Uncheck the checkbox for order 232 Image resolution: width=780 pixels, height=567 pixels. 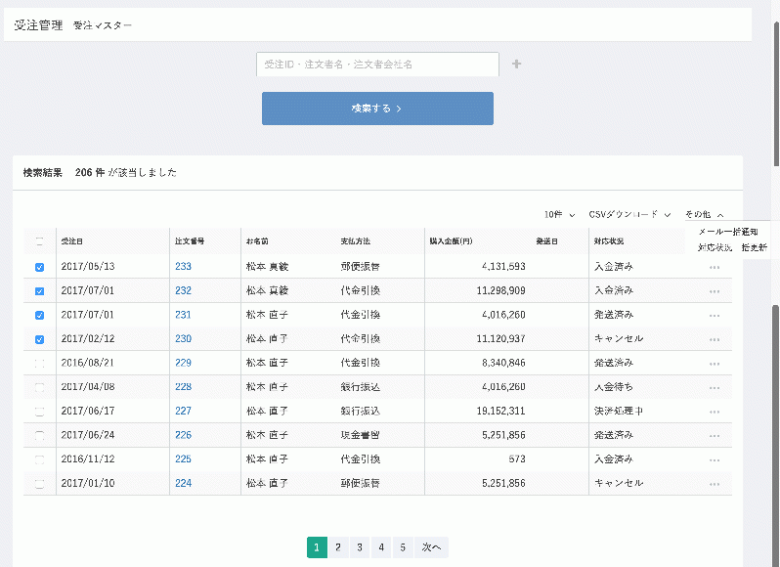(x=40, y=291)
